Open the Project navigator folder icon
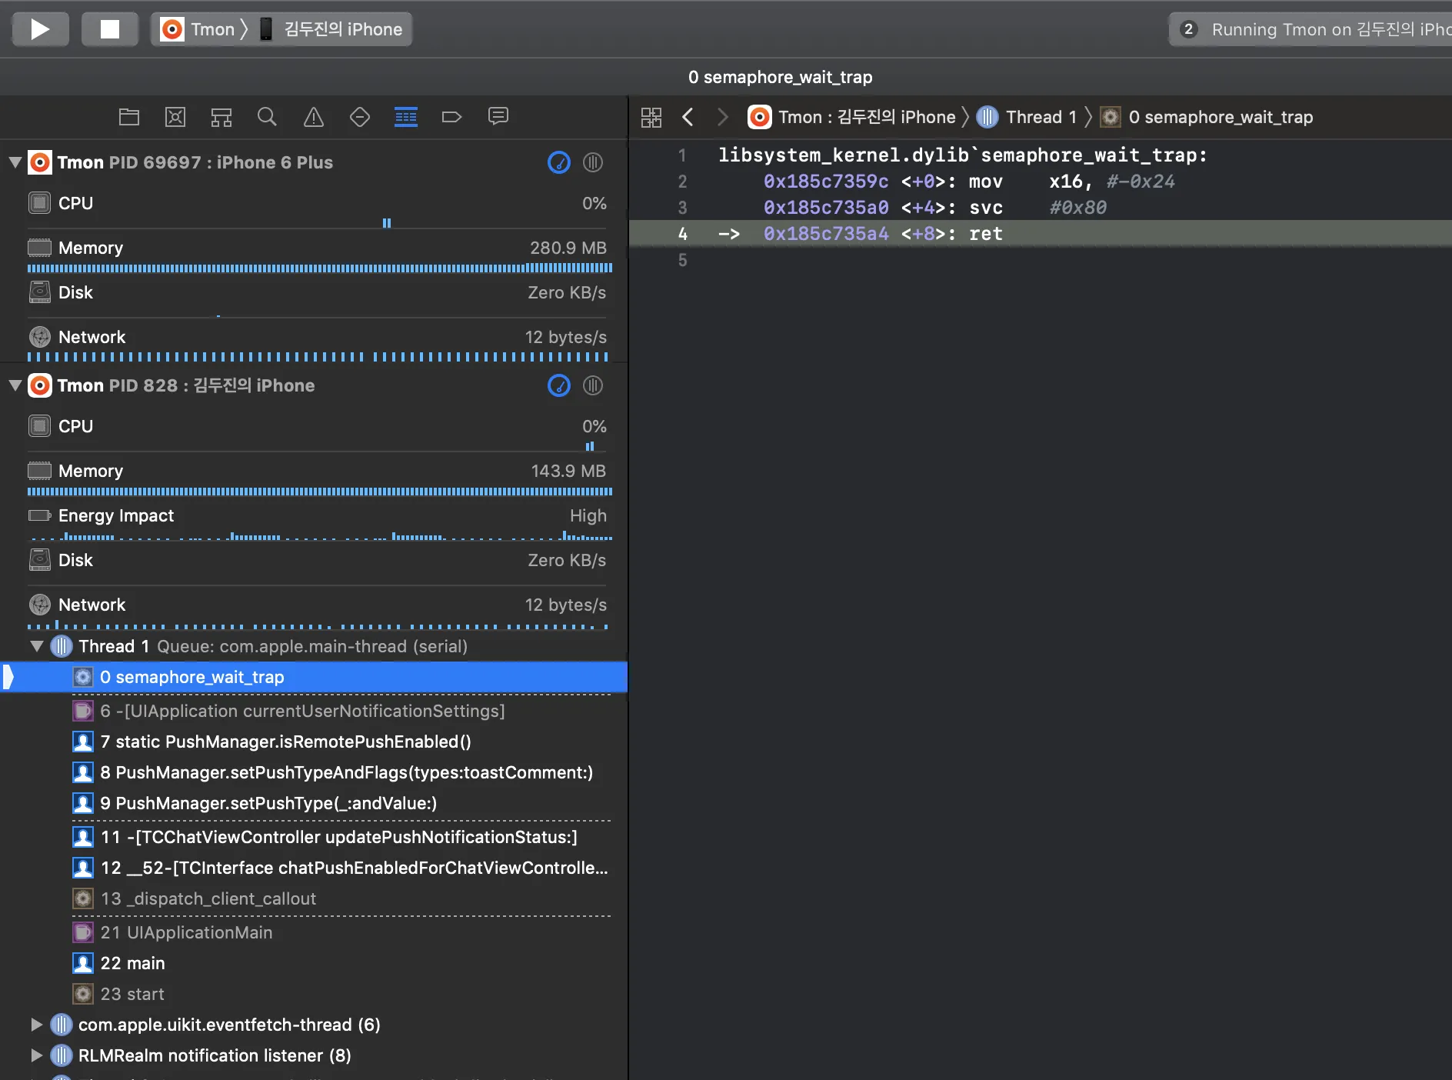This screenshot has height=1080, width=1452. [129, 117]
